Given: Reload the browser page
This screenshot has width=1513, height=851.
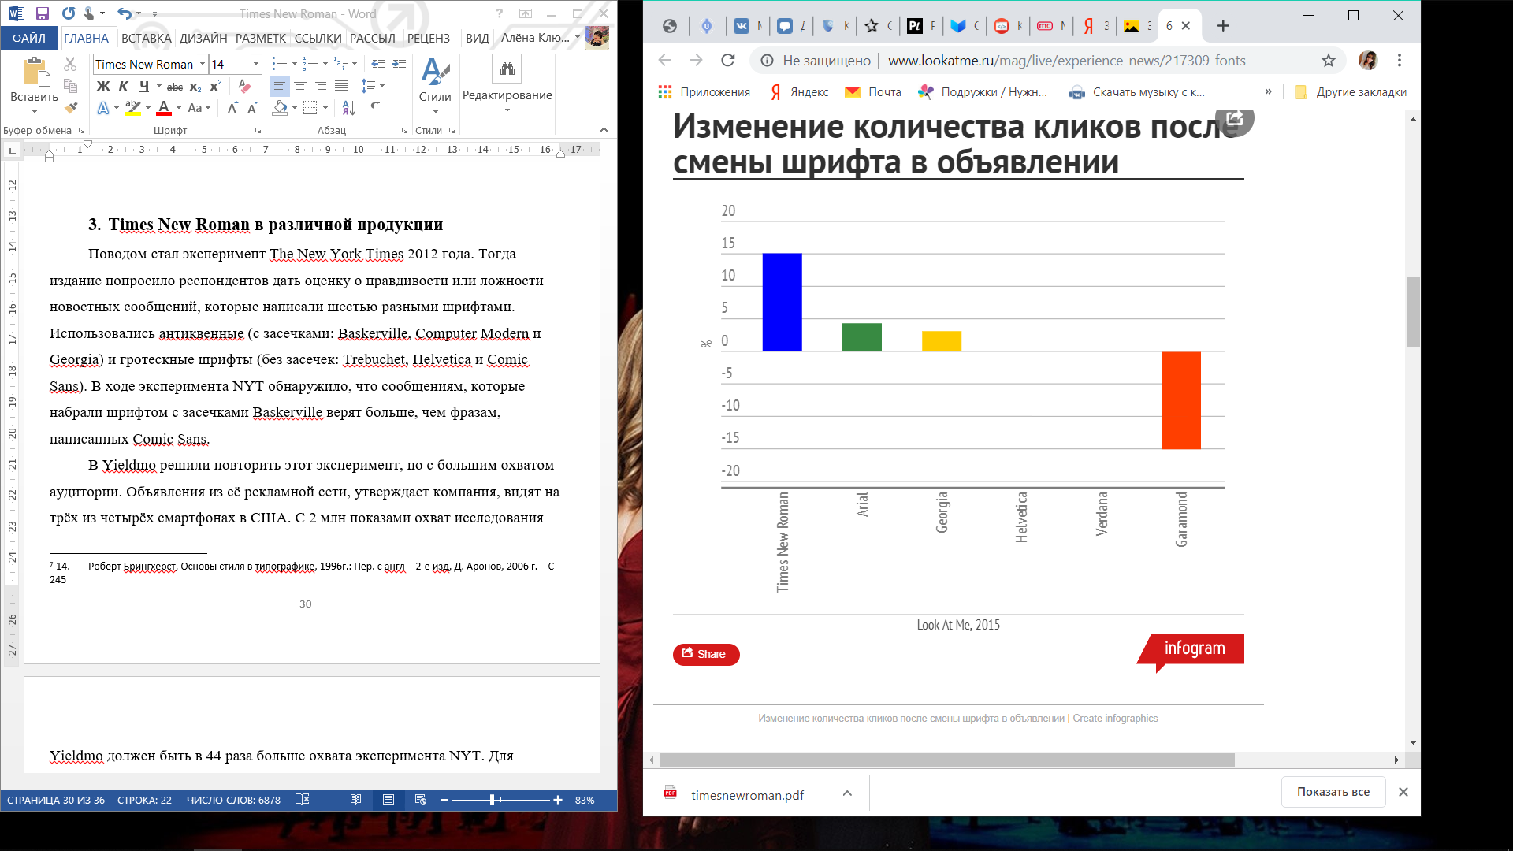Looking at the screenshot, I should [x=728, y=61].
